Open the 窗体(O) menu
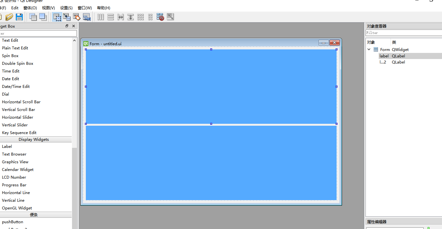 click(30, 8)
